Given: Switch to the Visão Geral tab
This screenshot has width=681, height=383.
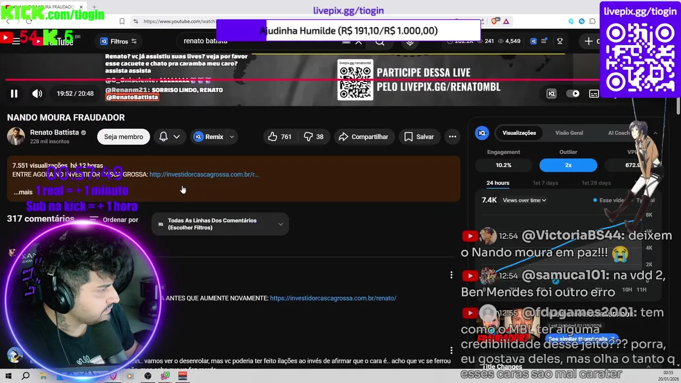Looking at the screenshot, I should tap(569, 133).
